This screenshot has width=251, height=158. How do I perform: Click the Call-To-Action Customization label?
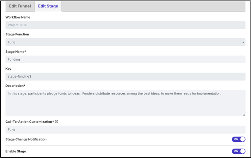30,122
